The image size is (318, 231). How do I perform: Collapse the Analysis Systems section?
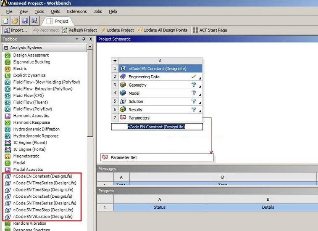pos(6,48)
